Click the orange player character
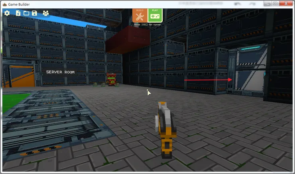The height and width of the screenshot is (174, 295). [165, 130]
